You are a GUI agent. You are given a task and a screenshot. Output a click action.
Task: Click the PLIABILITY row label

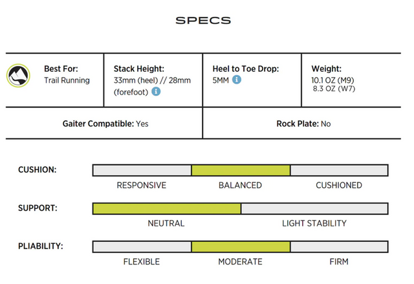[x=40, y=246]
